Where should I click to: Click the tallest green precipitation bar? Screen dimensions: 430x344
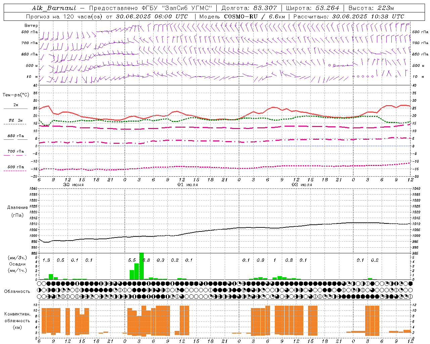(x=141, y=266)
